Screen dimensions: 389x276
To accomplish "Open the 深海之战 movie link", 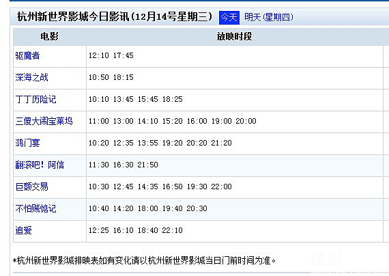I will [x=31, y=77].
